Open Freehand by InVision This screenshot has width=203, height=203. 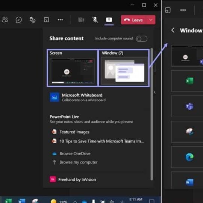pyautogui.click(x=73, y=179)
